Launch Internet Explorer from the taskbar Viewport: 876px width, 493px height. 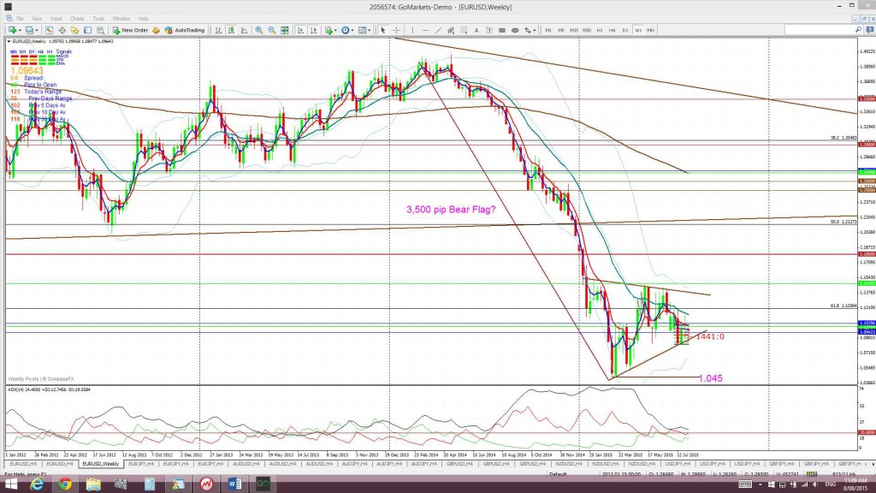[x=37, y=484]
